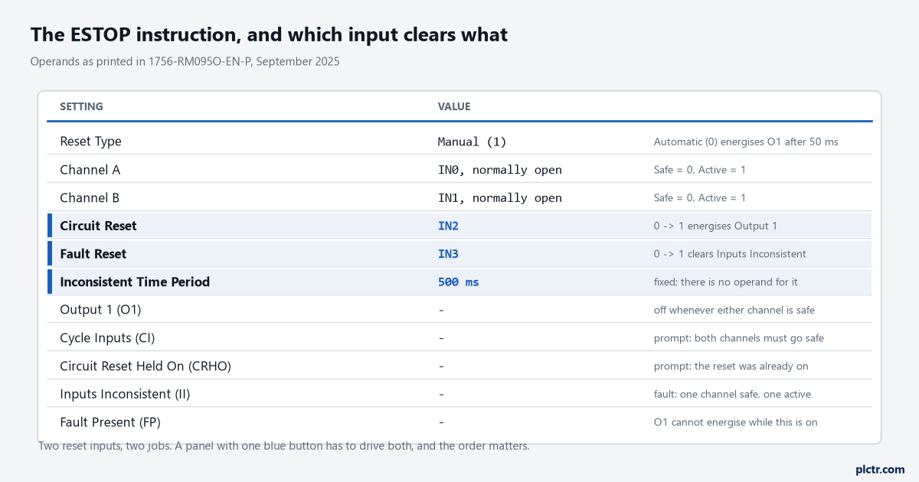Click the caption starting "Two reset inputs, two jobs"

point(284,446)
